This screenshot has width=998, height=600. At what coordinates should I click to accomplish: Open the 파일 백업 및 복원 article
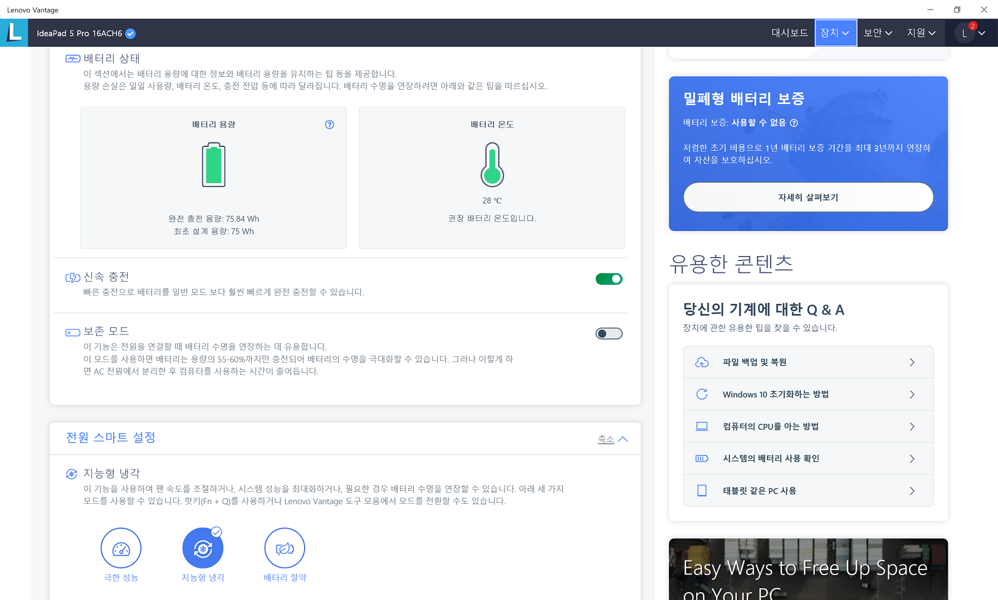point(808,362)
